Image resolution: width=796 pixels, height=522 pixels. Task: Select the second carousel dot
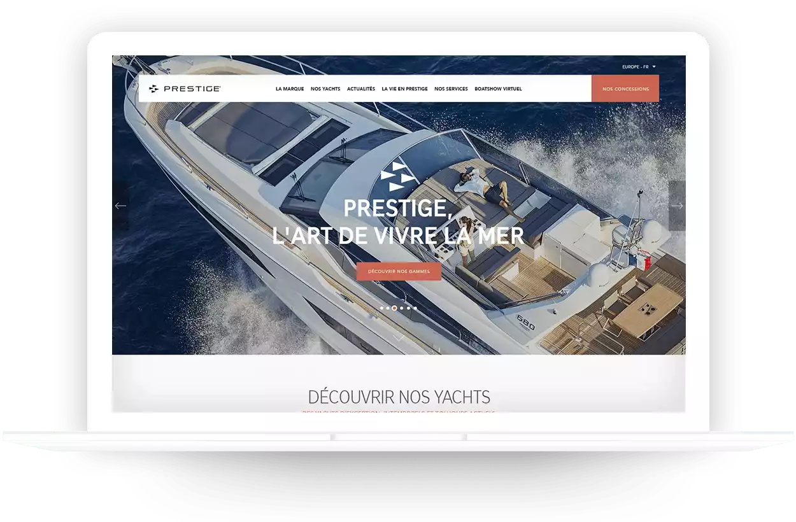388,308
